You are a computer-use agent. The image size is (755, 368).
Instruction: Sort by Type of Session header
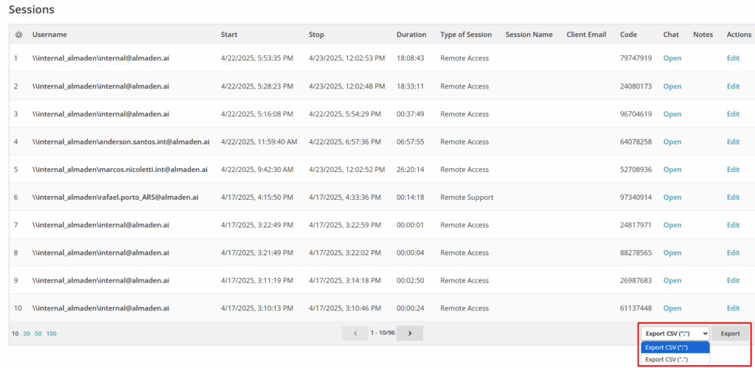point(465,35)
